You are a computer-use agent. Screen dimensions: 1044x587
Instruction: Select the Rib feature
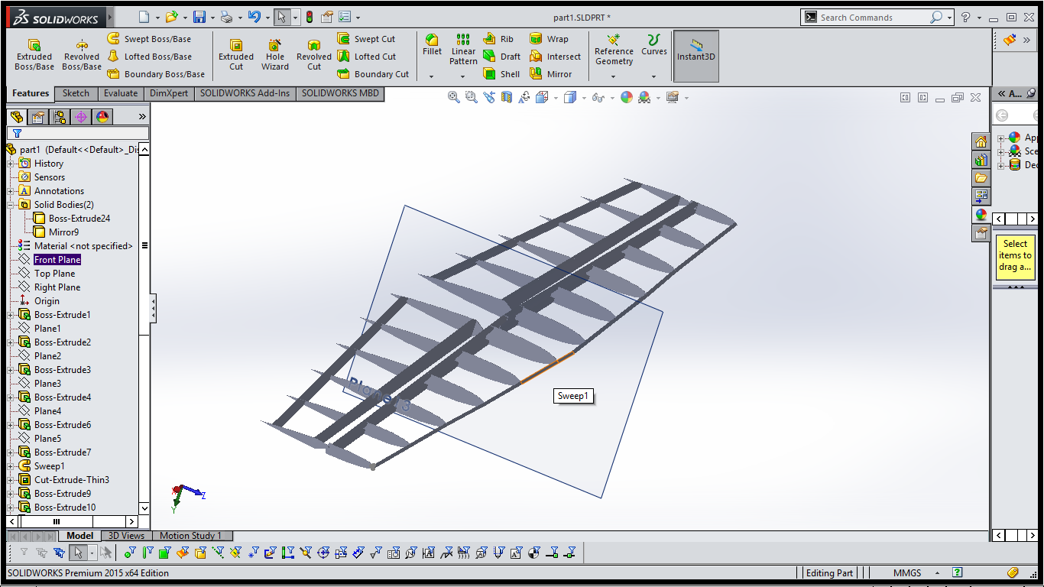click(498, 39)
